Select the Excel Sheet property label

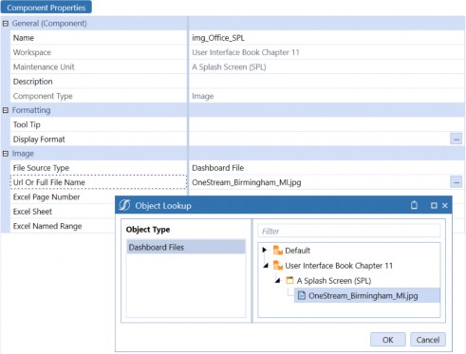click(32, 212)
